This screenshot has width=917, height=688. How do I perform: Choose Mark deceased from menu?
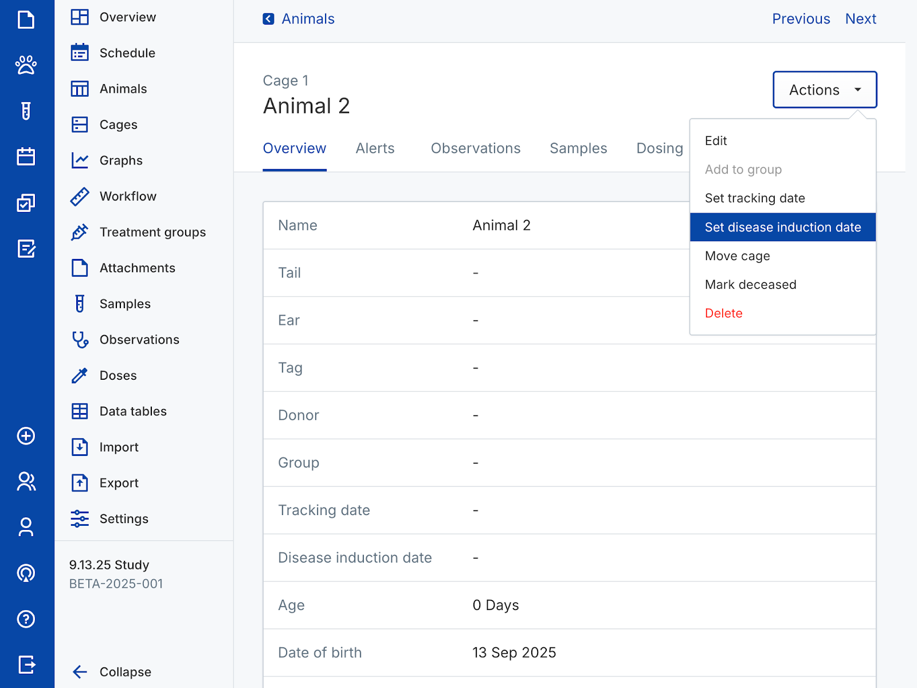click(x=750, y=285)
